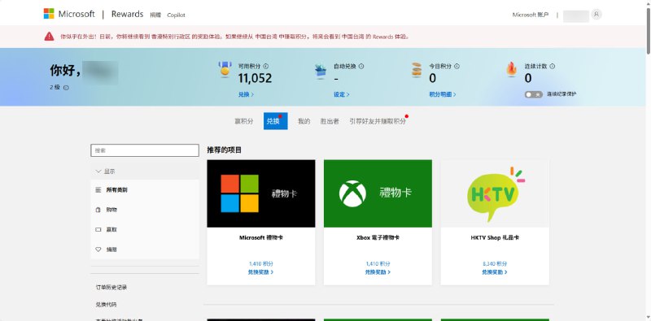
Task: Click the Microsoft 禮物卡 title
Action: coord(261,238)
